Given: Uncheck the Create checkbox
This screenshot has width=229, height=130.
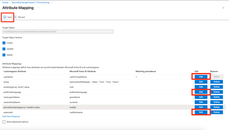Looking at the screenshot, I should coord(4,43).
